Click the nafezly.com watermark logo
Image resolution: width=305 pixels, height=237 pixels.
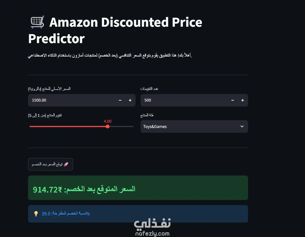pos(152,227)
